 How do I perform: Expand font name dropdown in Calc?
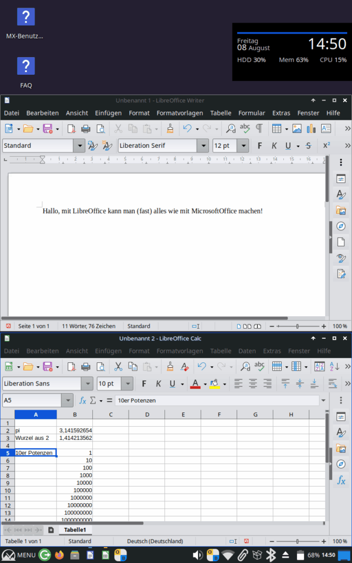[87, 383]
